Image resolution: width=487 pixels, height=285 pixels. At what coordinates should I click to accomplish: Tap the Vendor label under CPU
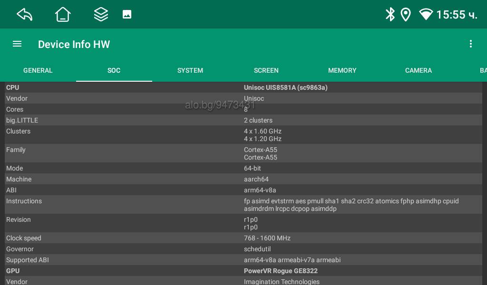click(x=17, y=98)
